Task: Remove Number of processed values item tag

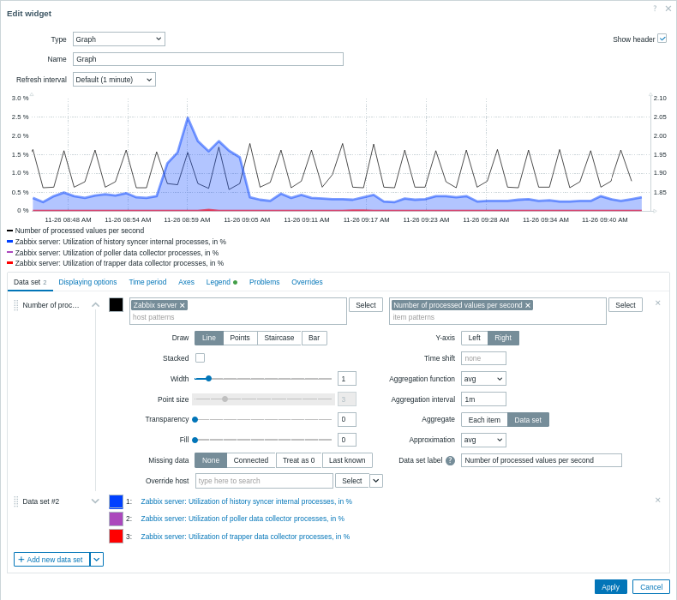Action: coord(528,305)
